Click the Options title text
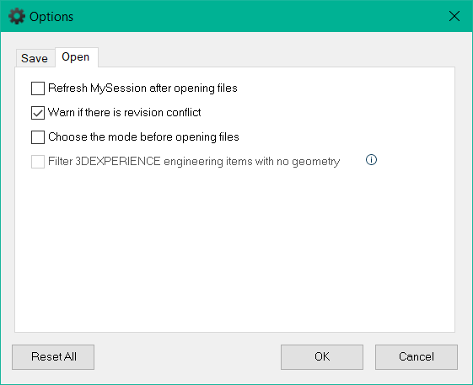Viewport: 473px width, 385px height. pos(51,17)
